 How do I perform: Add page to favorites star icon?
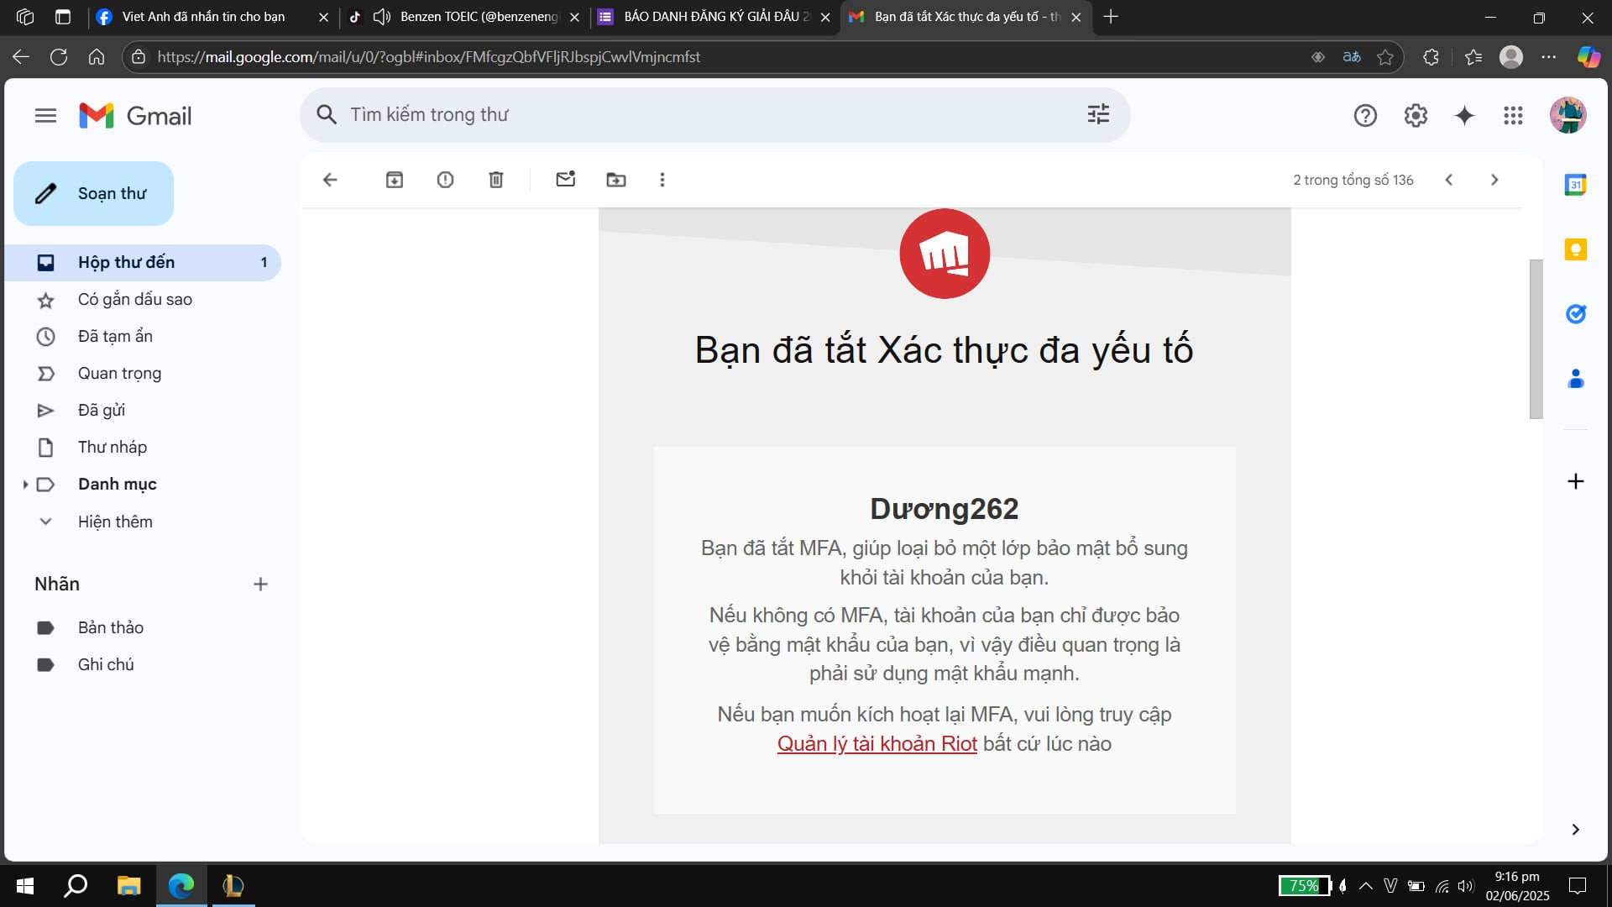click(1385, 57)
